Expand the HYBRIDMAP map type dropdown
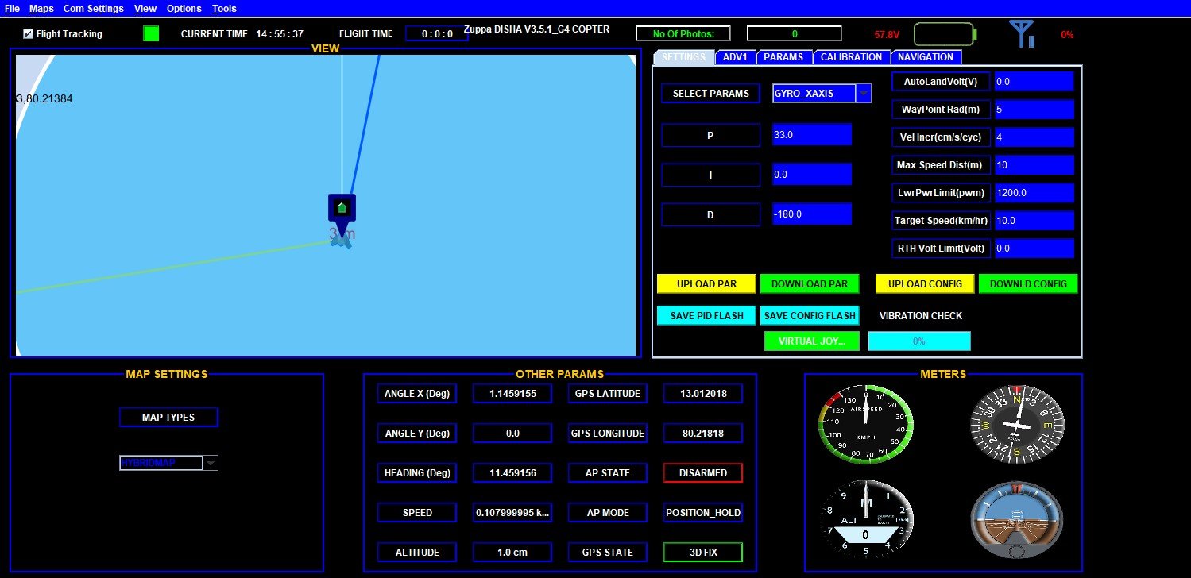This screenshot has width=1191, height=578. coord(211,463)
